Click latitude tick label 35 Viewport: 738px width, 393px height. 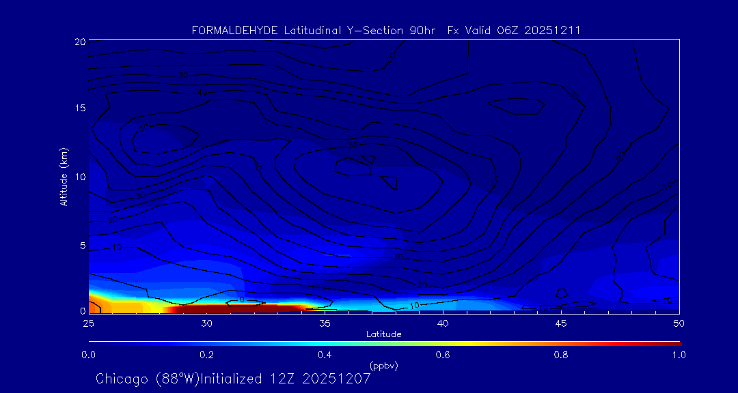tap(325, 323)
